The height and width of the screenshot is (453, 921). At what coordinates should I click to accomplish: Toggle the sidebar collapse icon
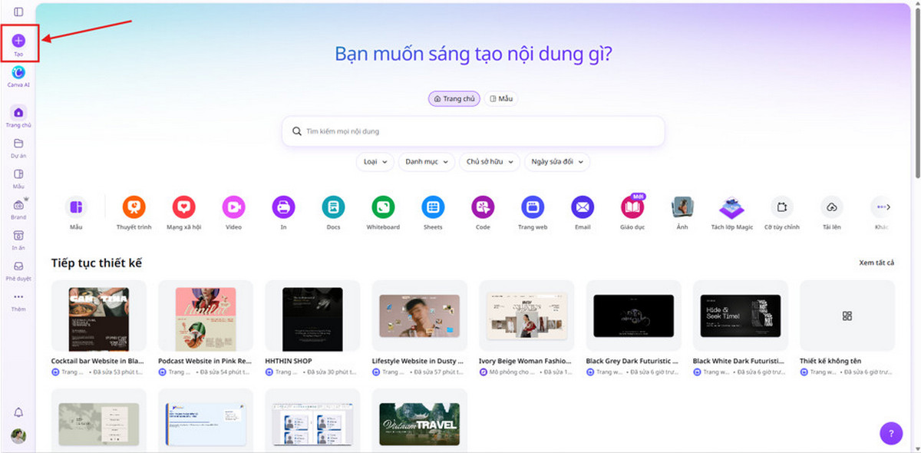pos(18,12)
